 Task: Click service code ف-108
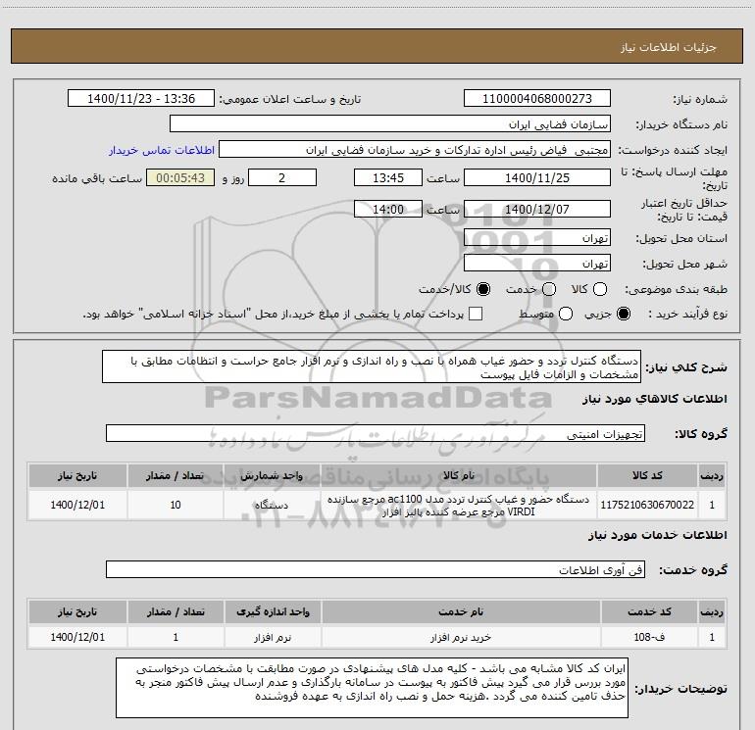[649, 637]
